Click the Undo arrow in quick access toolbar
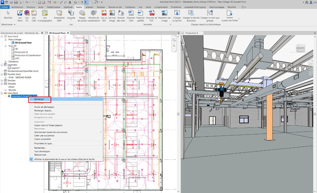 [x=27, y=2]
